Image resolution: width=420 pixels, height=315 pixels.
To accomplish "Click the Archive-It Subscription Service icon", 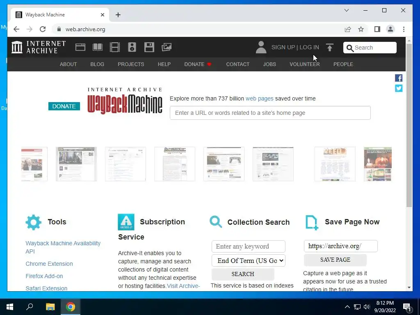I will 126,222.
